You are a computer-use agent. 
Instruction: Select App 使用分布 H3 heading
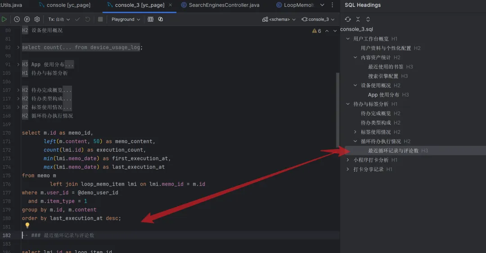(x=388, y=95)
